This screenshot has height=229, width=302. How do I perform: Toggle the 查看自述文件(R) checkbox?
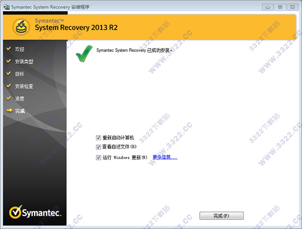(x=98, y=147)
